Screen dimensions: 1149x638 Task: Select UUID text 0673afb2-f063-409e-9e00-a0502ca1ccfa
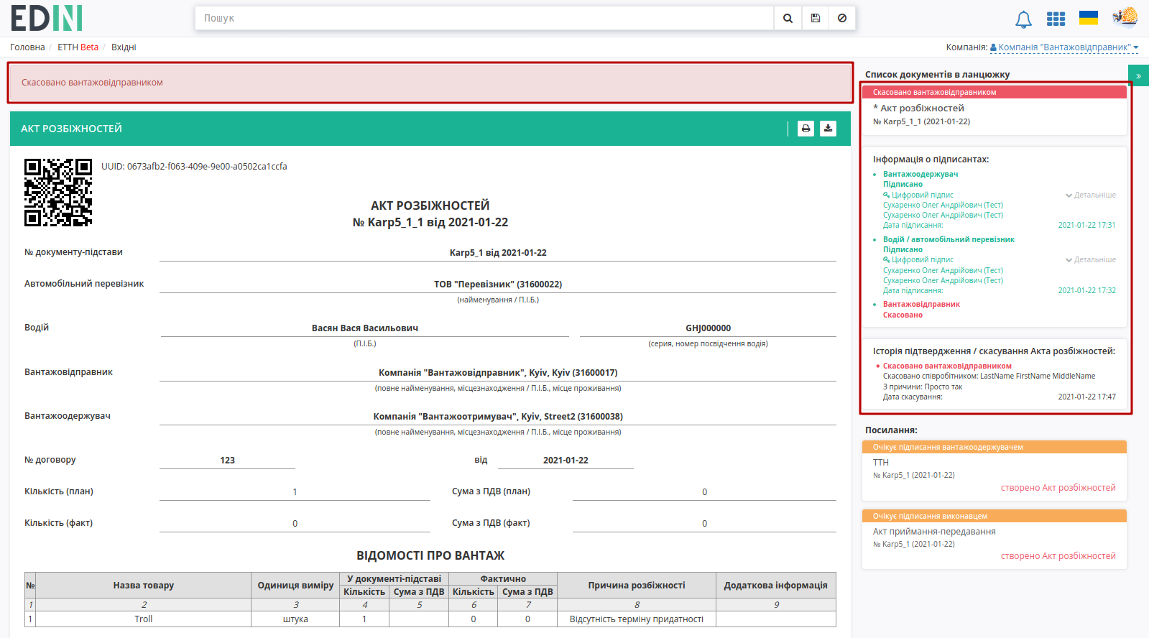click(x=207, y=167)
